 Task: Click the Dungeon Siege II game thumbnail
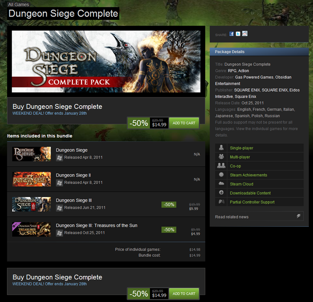31,179
